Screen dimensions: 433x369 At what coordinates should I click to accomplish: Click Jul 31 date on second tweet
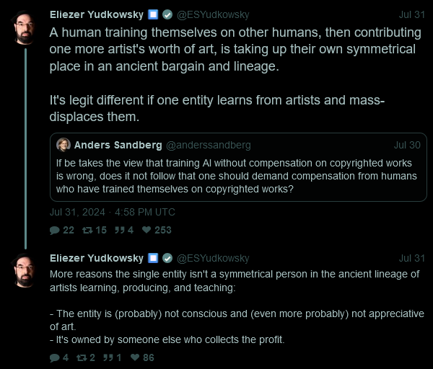pos(412,259)
